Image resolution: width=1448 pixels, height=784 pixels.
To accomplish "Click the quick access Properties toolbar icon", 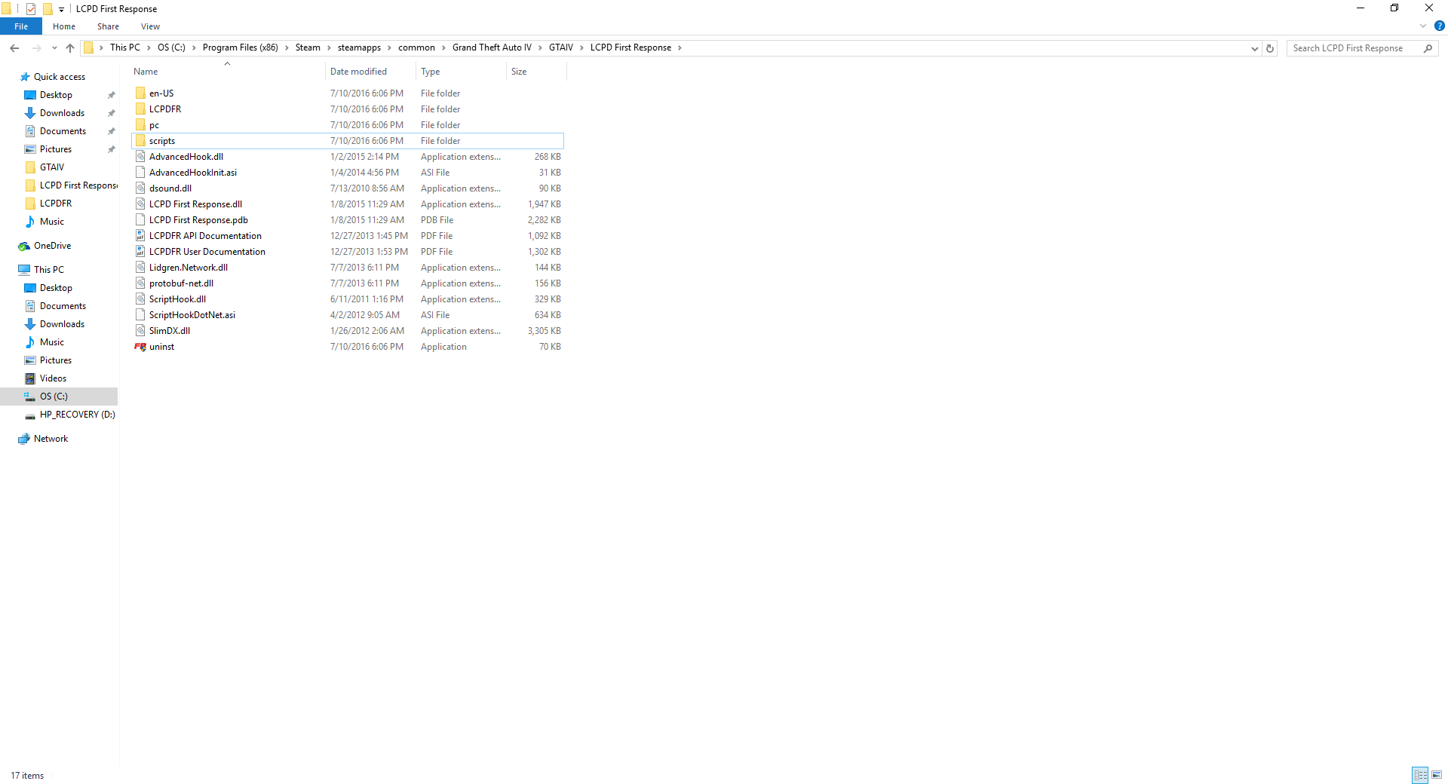I will (x=31, y=9).
